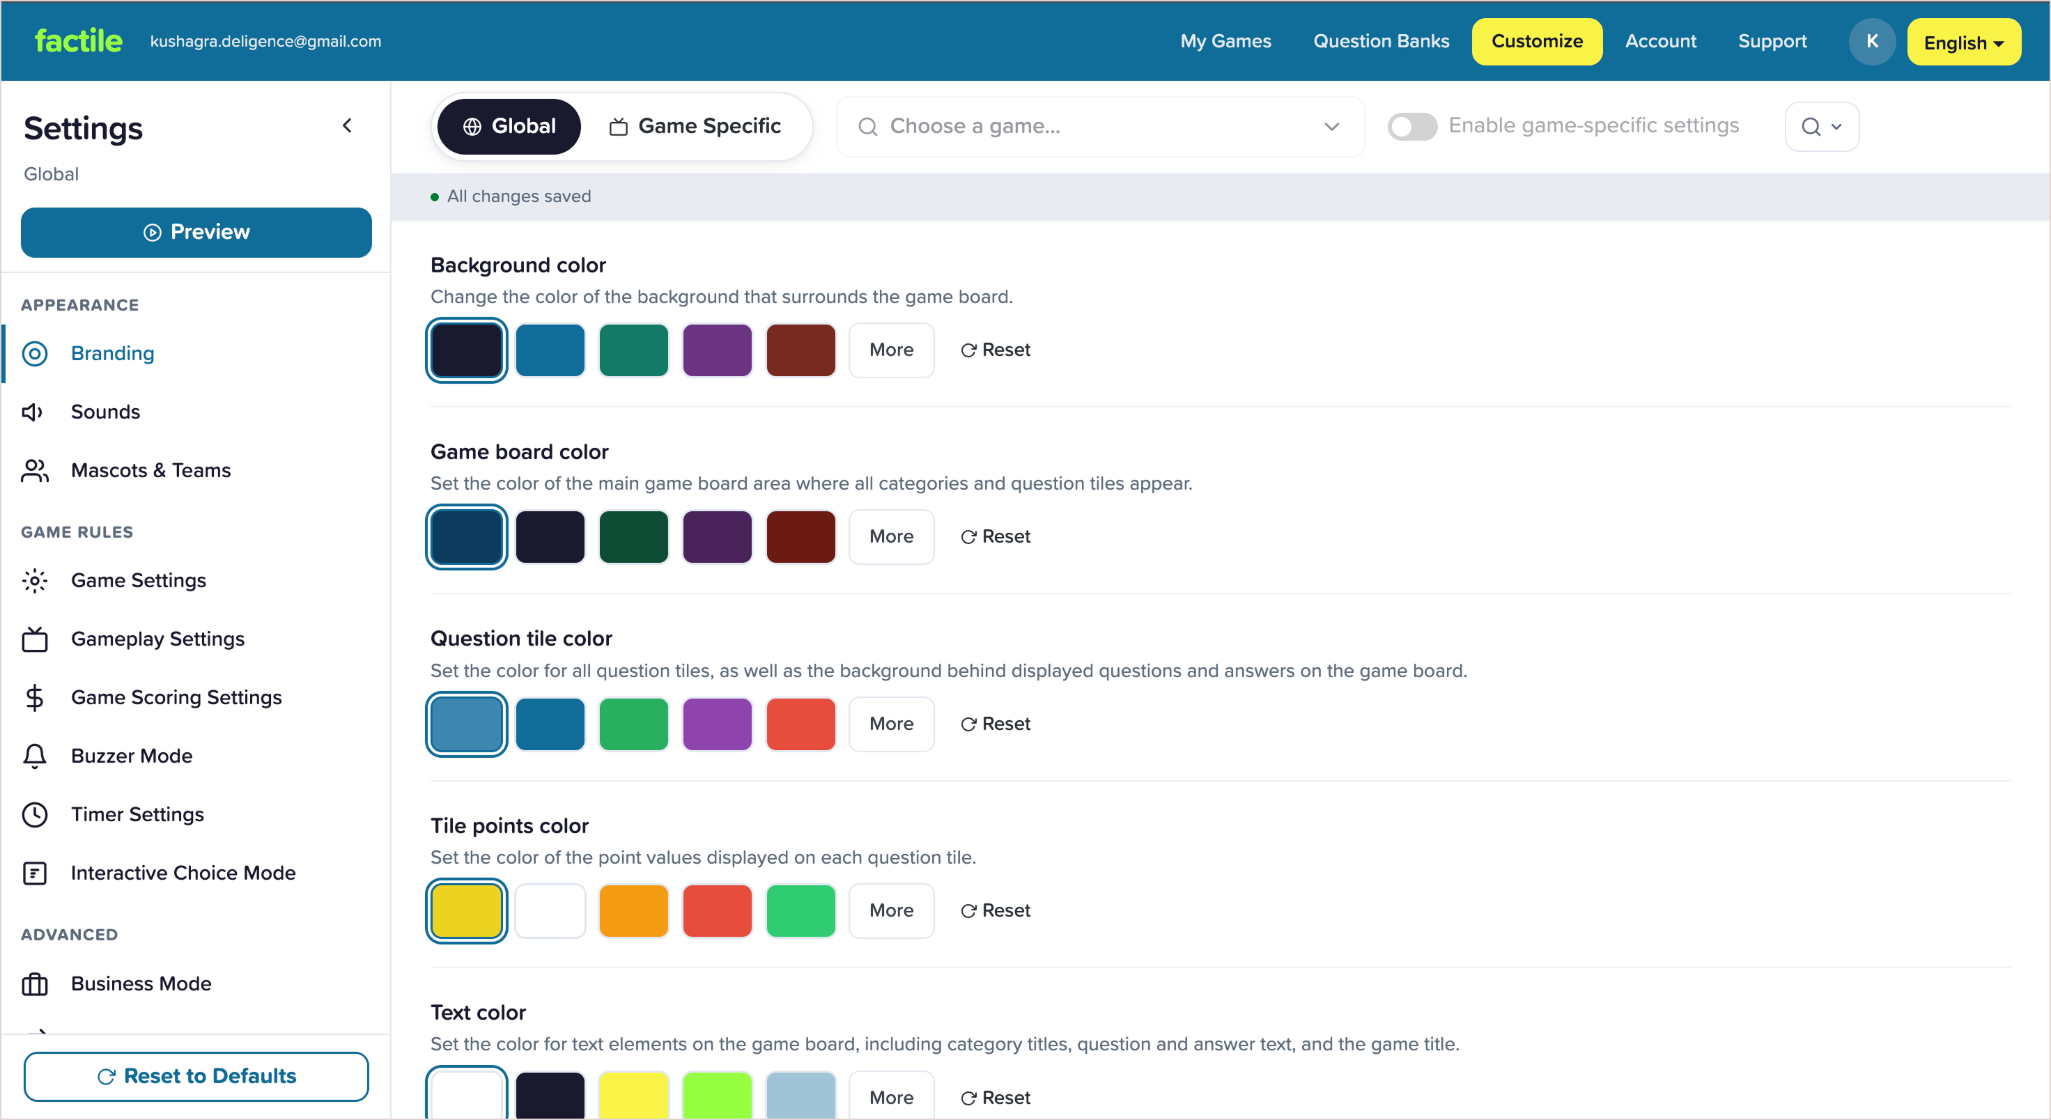Open Timer Settings in sidebar
The height and width of the screenshot is (1120, 2051).
tap(196, 814)
